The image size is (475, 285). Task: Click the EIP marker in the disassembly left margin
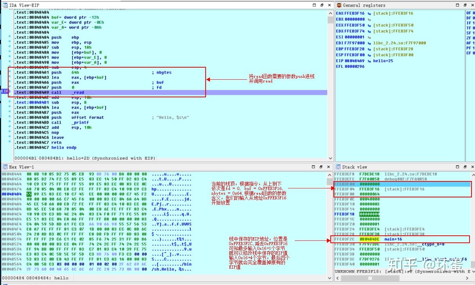pos(4,91)
